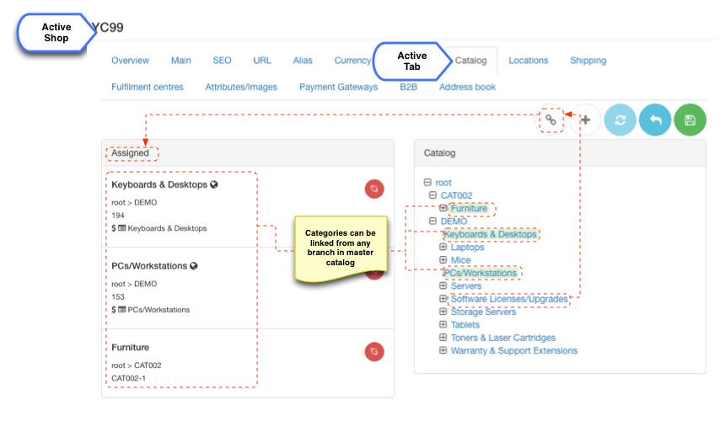Select the Catalog tab
This screenshot has width=725, height=437.
470,61
